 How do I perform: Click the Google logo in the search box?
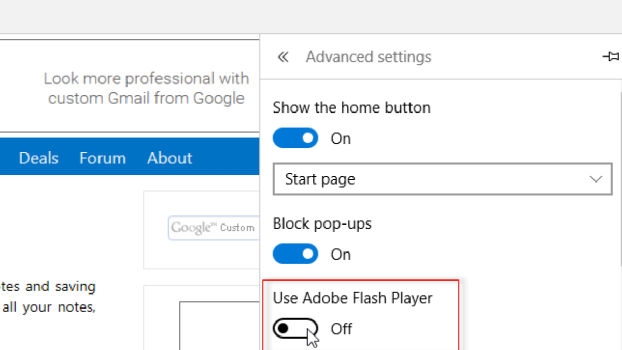point(191,228)
